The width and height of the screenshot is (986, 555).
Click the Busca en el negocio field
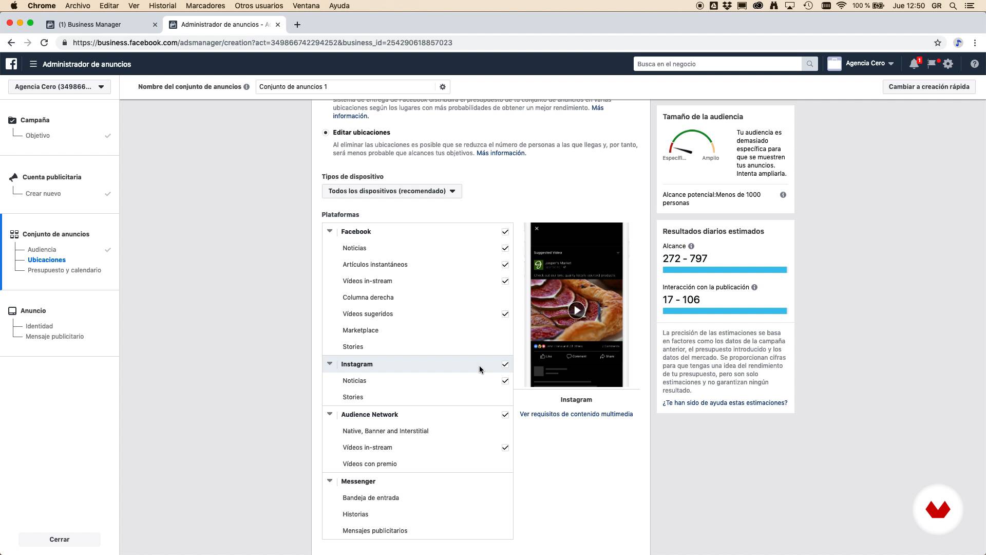pos(717,64)
